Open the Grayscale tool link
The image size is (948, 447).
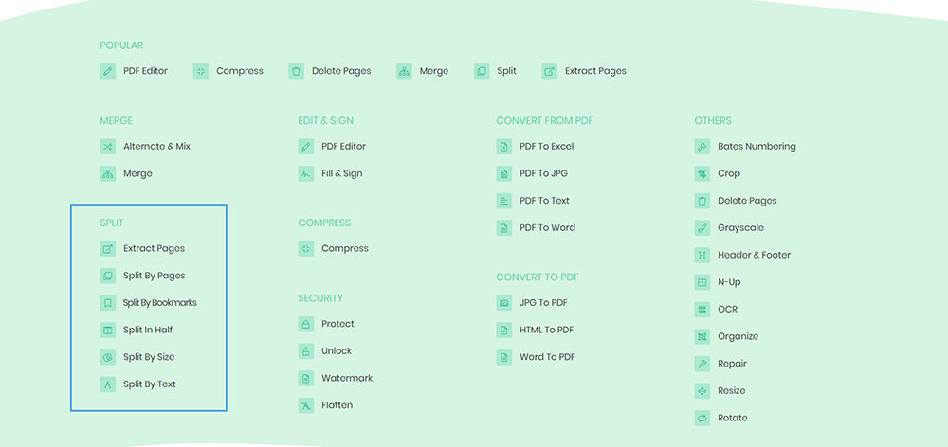tap(740, 228)
